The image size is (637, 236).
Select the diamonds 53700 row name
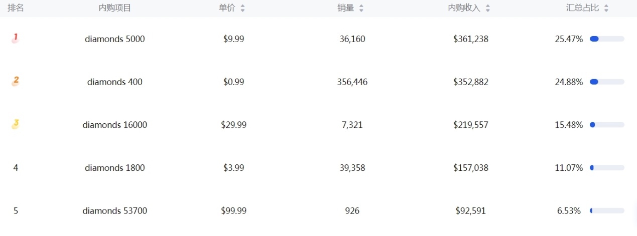(115, 211)
